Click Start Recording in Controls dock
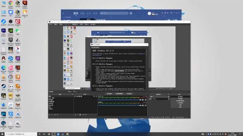Viewport: 243px width, 136px height. tap(180, 99)
